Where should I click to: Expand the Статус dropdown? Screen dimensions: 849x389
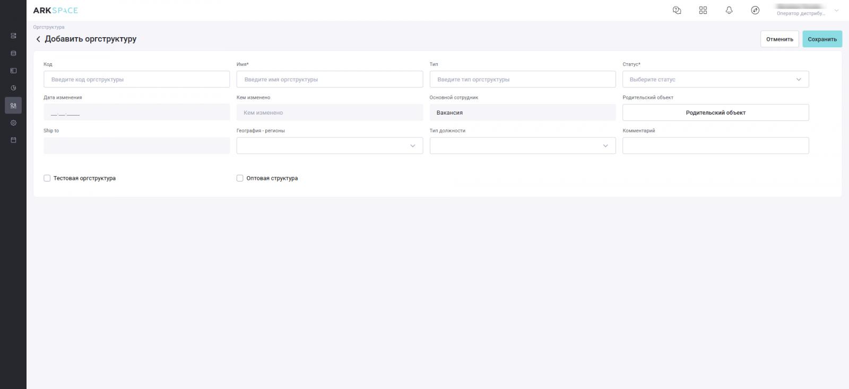[x=715, y=80]
